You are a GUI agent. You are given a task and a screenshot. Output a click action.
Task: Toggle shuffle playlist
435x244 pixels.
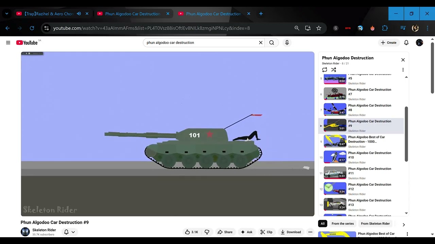(334, 70)
